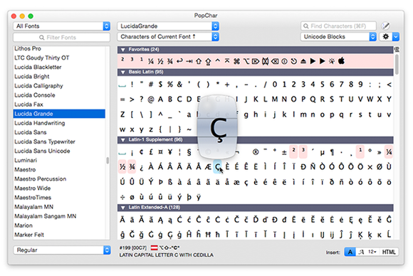This screenshot has height=276, width=413.
Task: Open the LucidaGrande font dropdown
Action: (168, 26)
